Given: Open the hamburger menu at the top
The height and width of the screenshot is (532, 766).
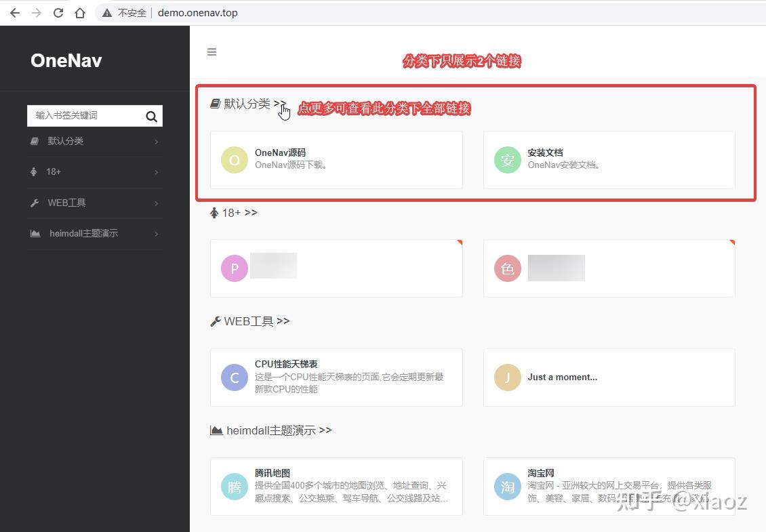Looking at the screenshot, I should pyautogui.click(x=211, y=52).
